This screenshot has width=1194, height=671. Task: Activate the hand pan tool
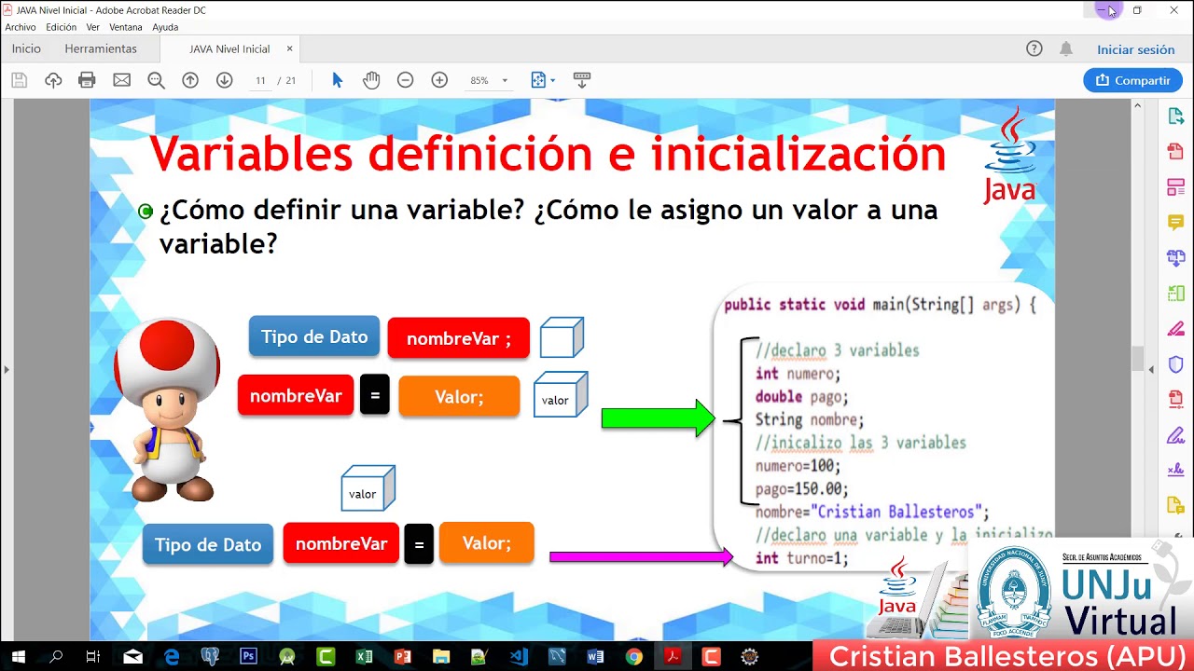pos(371,80)
